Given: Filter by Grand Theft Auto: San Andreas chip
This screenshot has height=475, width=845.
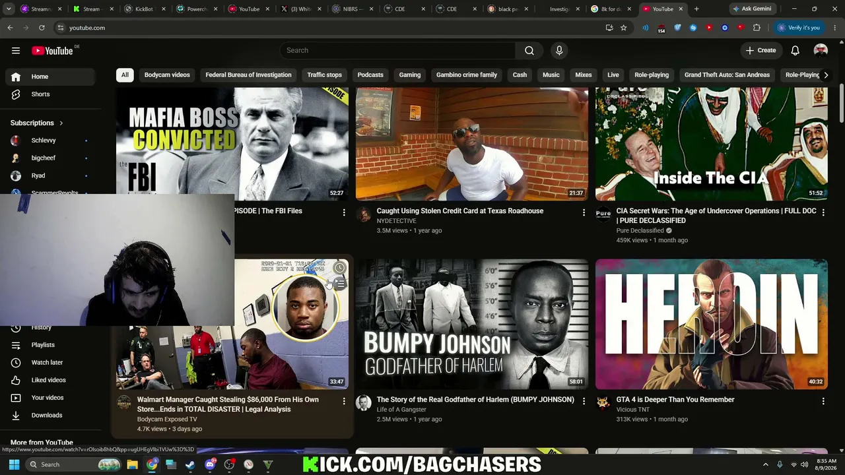Looking at the screenshot, I should (727, 75).
